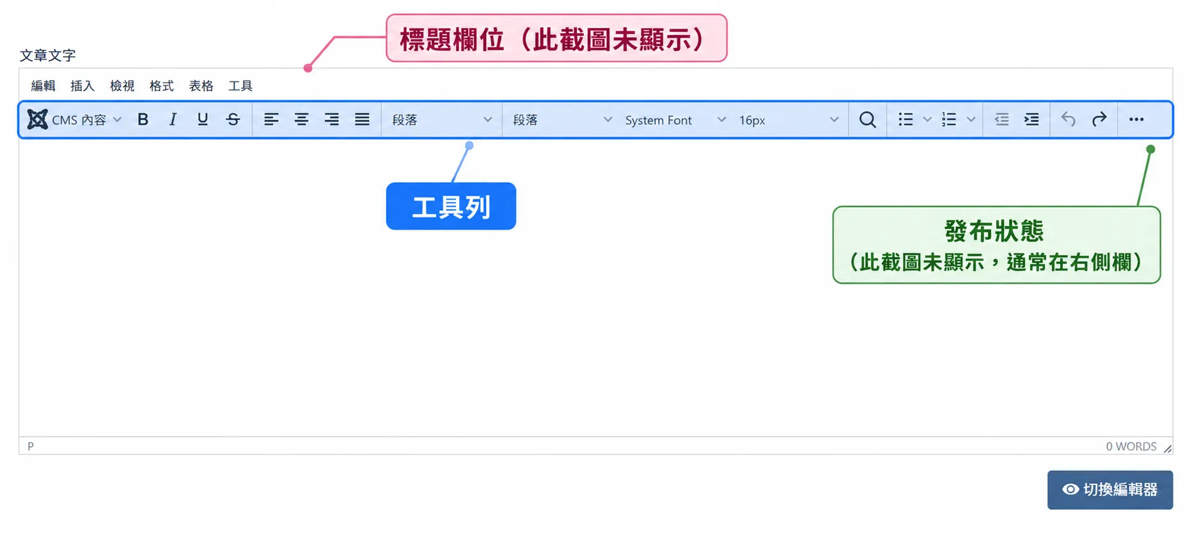Justify text alignment
1192x539 pixels.
[x=362, y=120]
